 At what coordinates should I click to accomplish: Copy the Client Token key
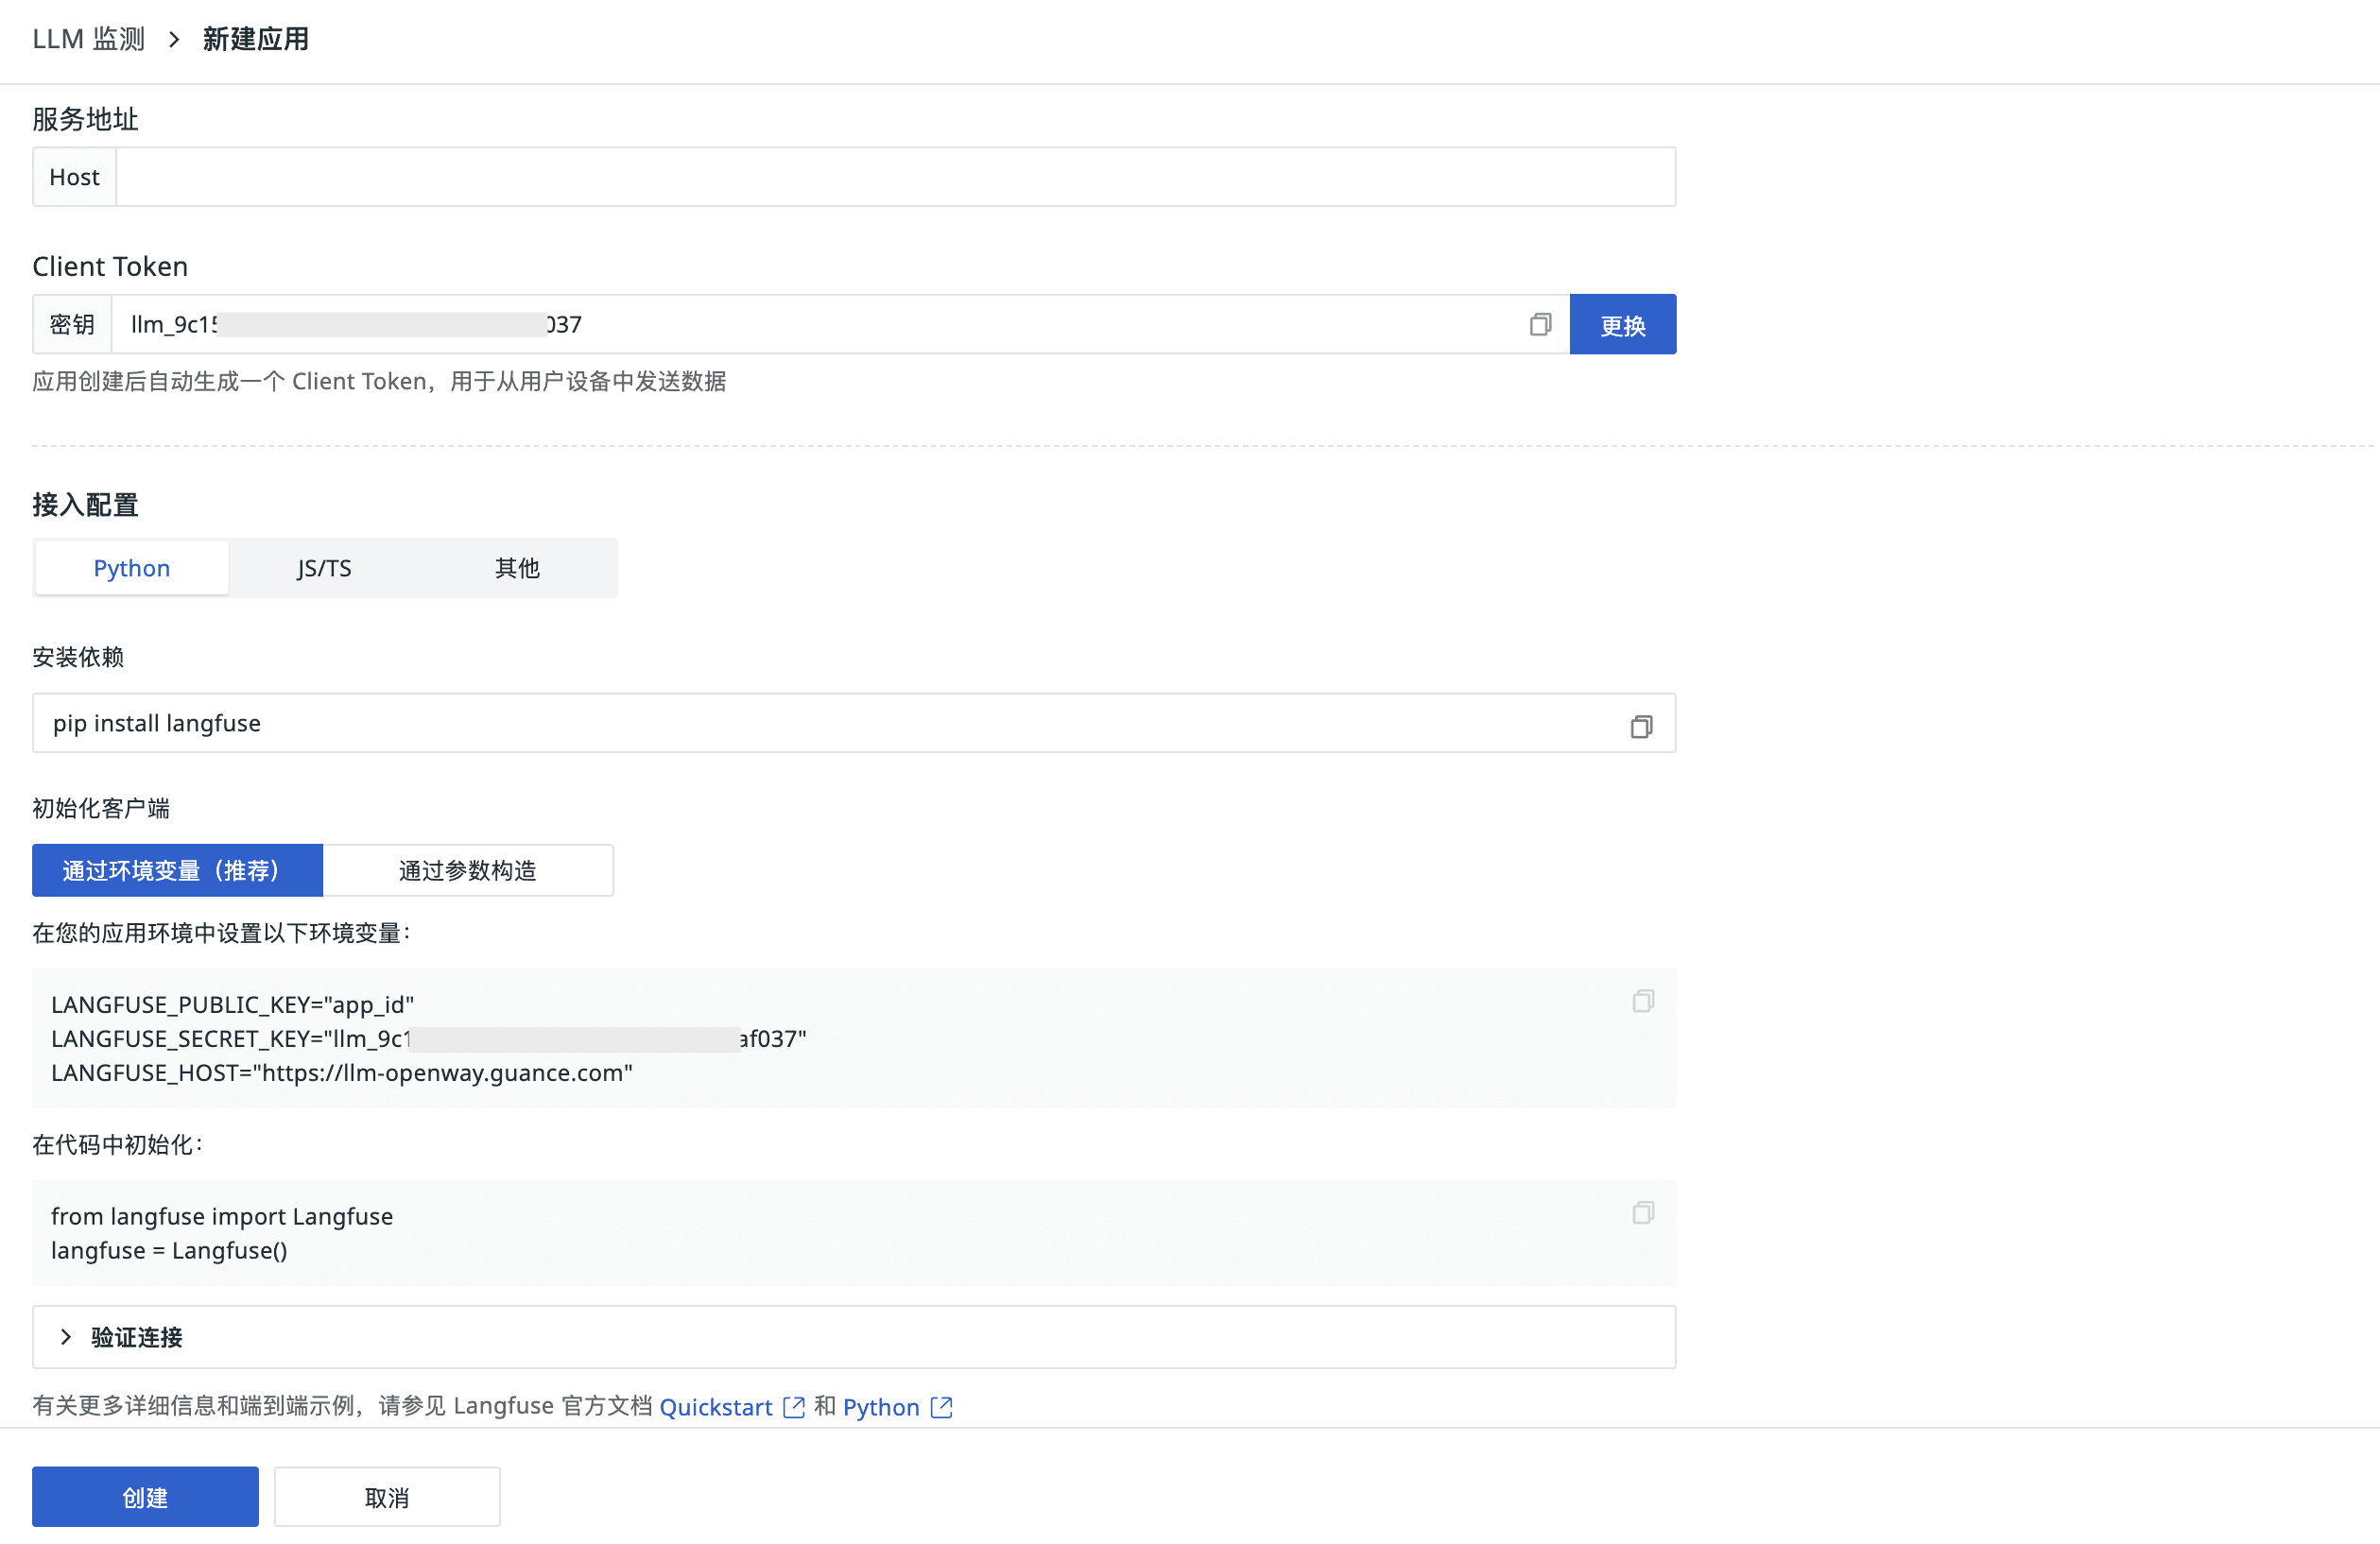(x=1540, y=324)
